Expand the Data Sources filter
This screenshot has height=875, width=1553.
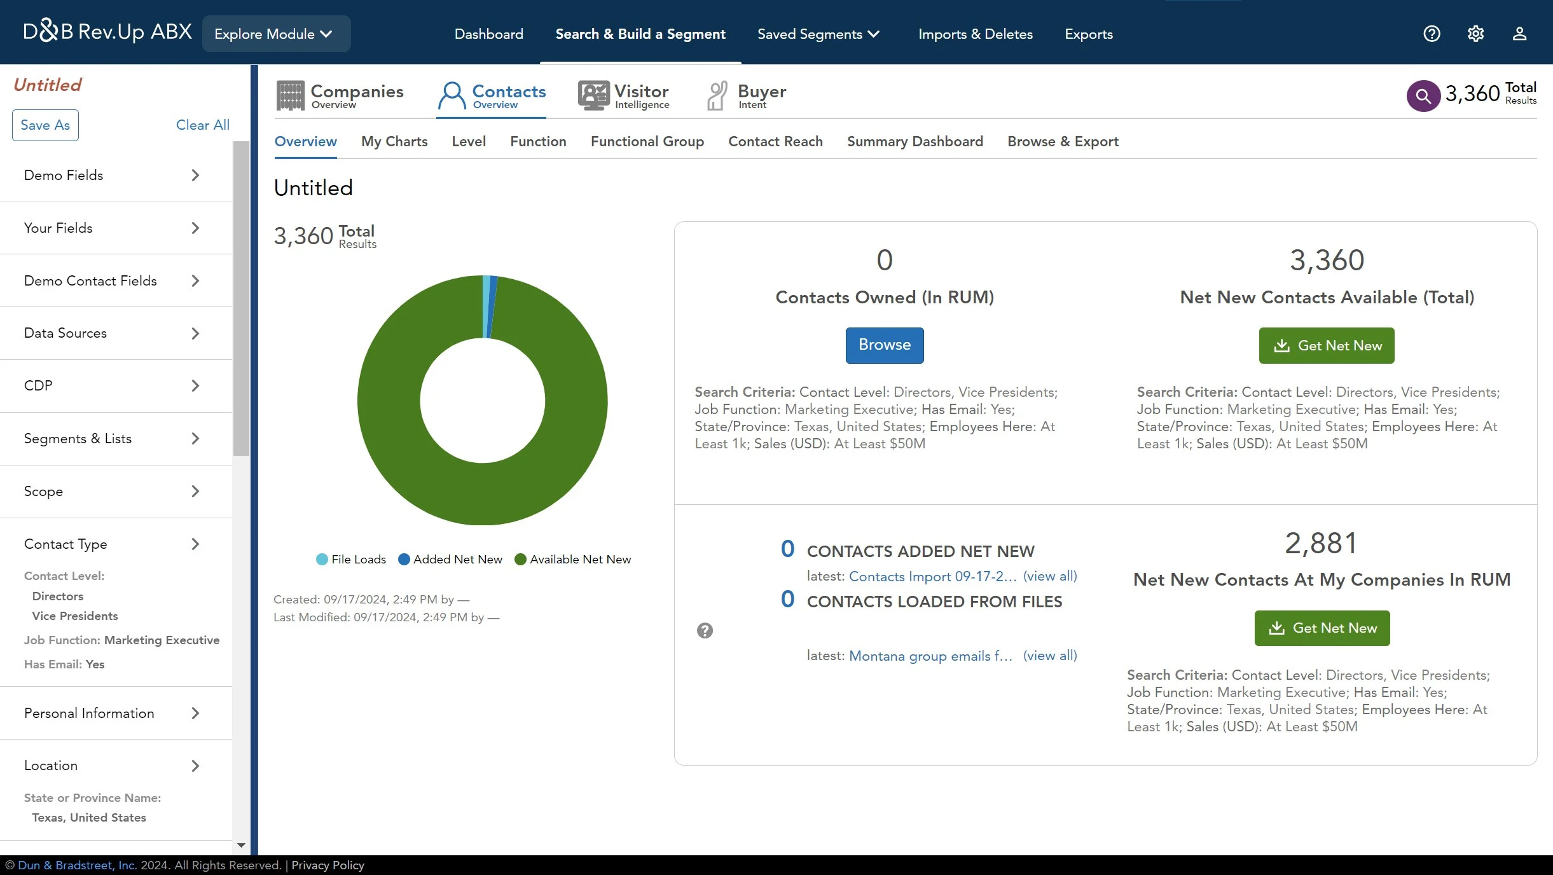pyautogui.click(x=116, y=333)
